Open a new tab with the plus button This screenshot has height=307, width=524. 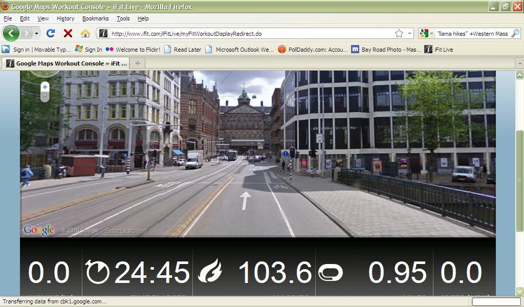pyautogui.click(x=137, y=63)
